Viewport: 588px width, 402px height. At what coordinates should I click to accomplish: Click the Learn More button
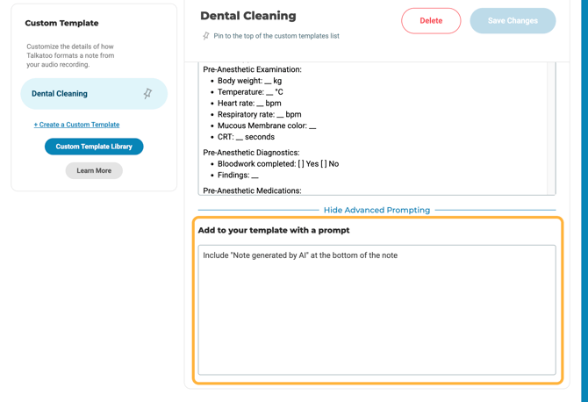[x=94, y=170]
